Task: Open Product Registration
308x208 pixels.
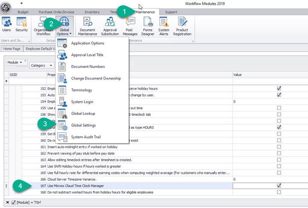Action: (182, 26)
